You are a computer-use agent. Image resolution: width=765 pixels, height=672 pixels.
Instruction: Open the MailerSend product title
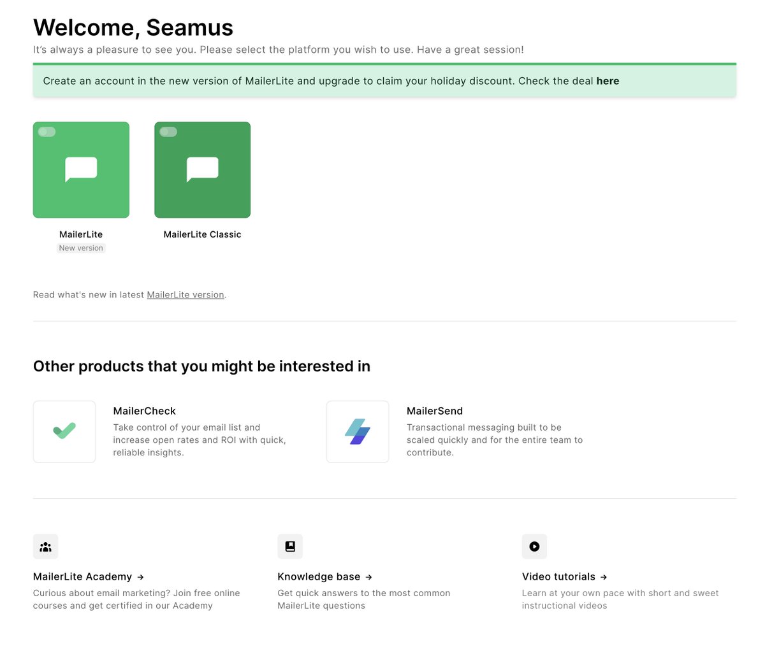pos(435,411)
